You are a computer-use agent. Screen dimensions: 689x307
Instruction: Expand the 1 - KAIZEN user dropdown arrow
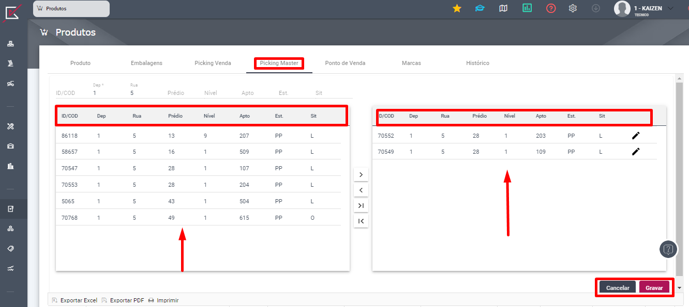[x=671, y=8]
